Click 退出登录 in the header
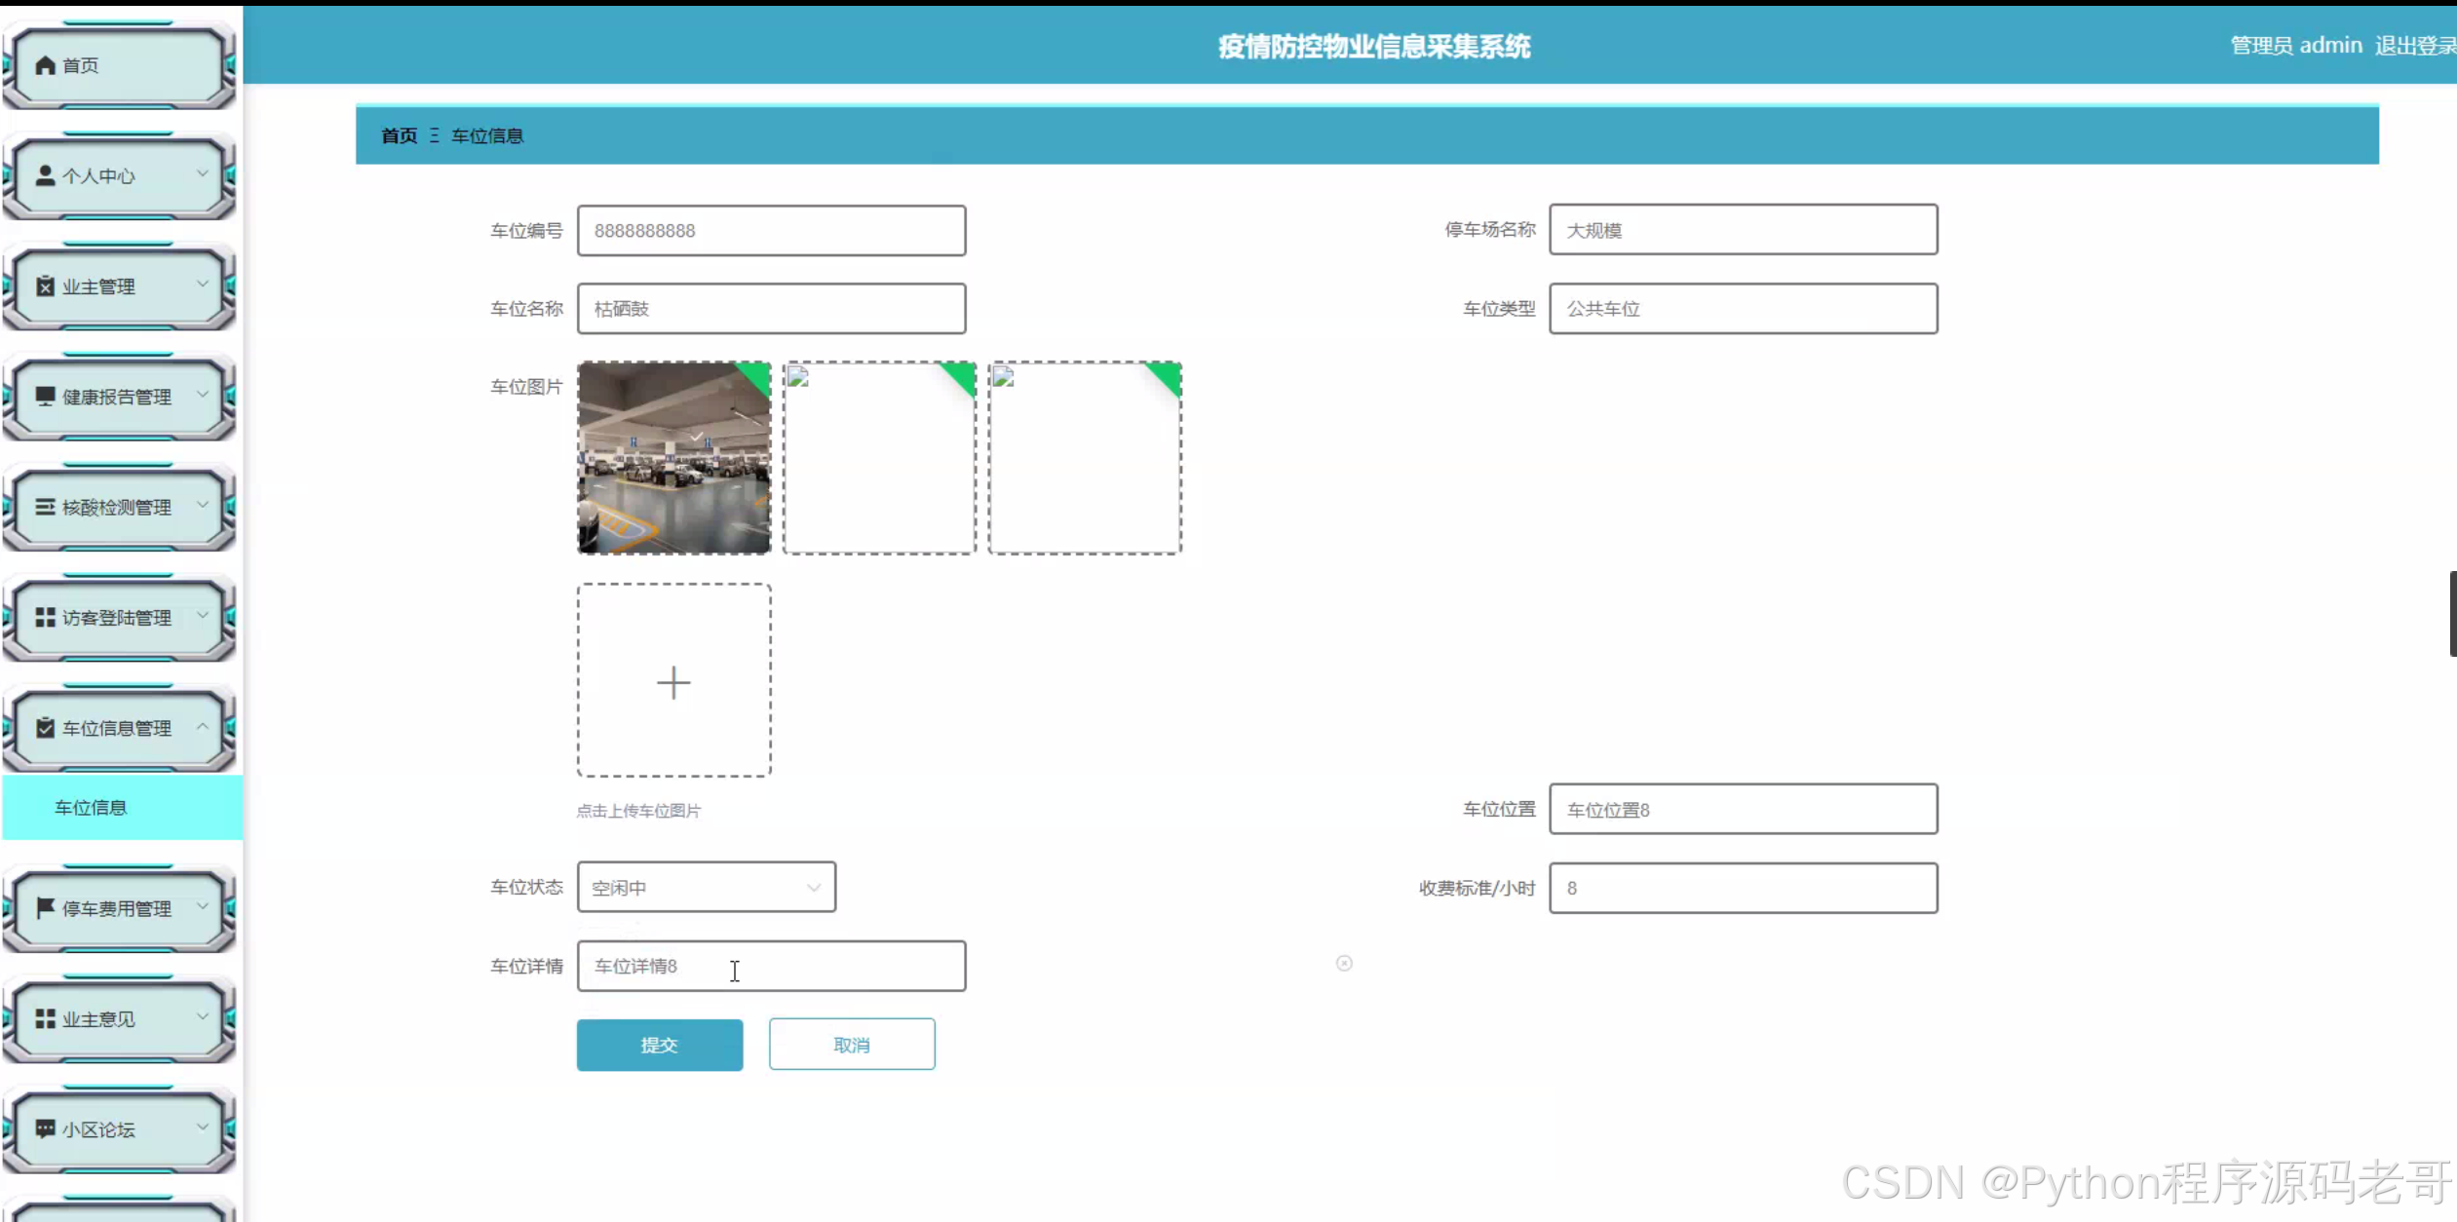Image resolution: width=2457 pixels, height=1222 pixels. point(2413,46)
